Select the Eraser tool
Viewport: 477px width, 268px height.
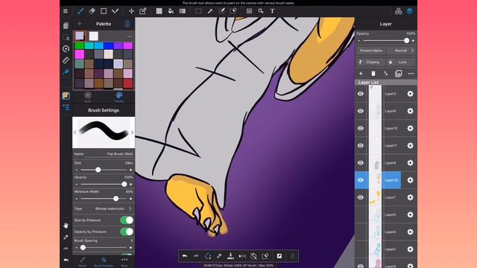[92, 11]
